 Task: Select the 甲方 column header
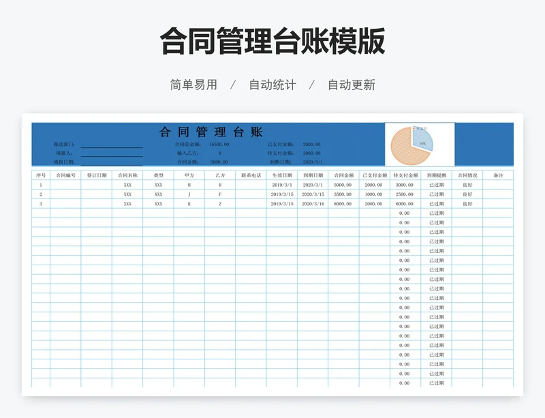tap(189, 175)
